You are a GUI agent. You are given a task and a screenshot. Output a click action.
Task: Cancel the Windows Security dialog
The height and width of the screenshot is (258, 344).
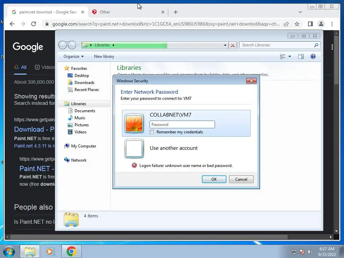(241, 179)
